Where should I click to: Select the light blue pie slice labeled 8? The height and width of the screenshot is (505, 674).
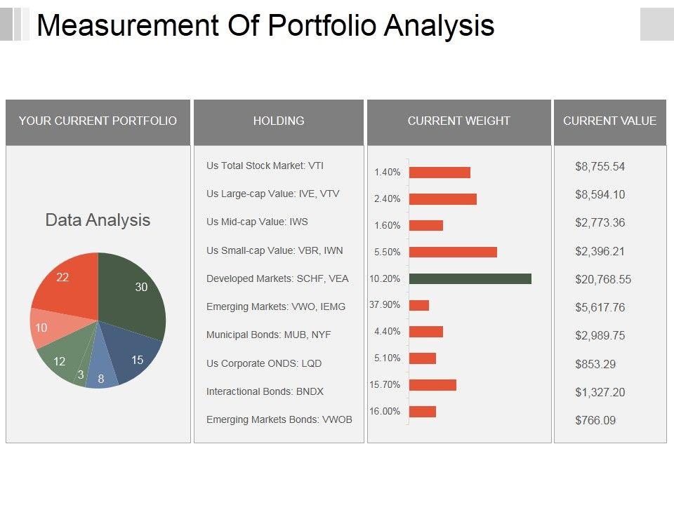click(x=102, y=375)
